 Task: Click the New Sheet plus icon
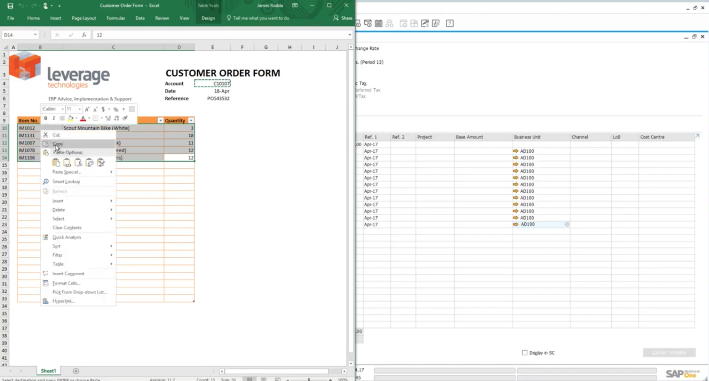tap(76, 371)
